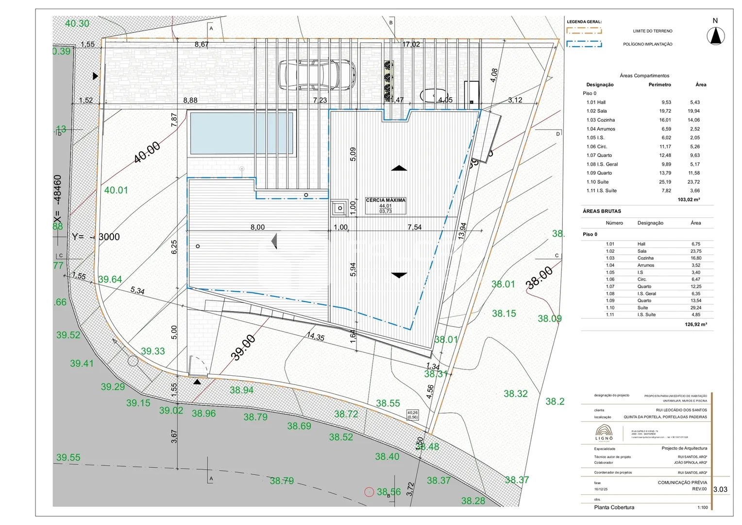Select the car symbol in the driveway

[317, 75]
